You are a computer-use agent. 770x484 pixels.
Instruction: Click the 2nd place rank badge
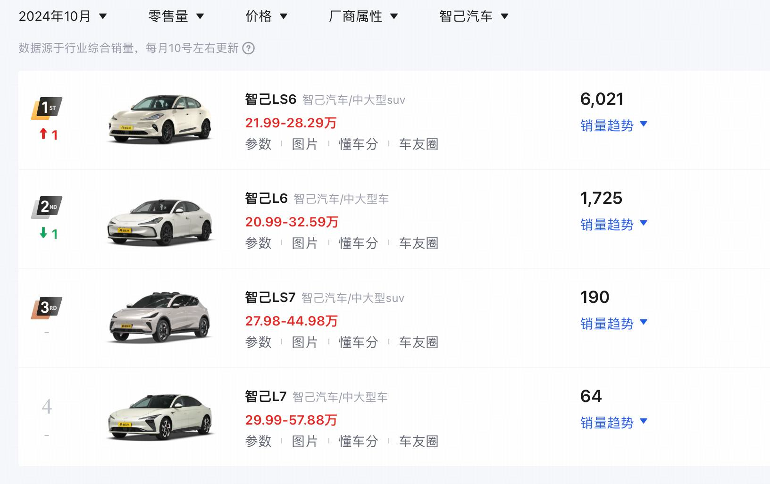(46, 207)
